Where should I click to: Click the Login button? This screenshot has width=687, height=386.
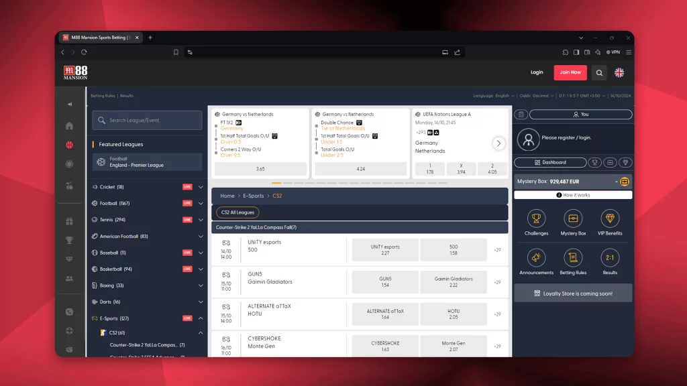537,72
